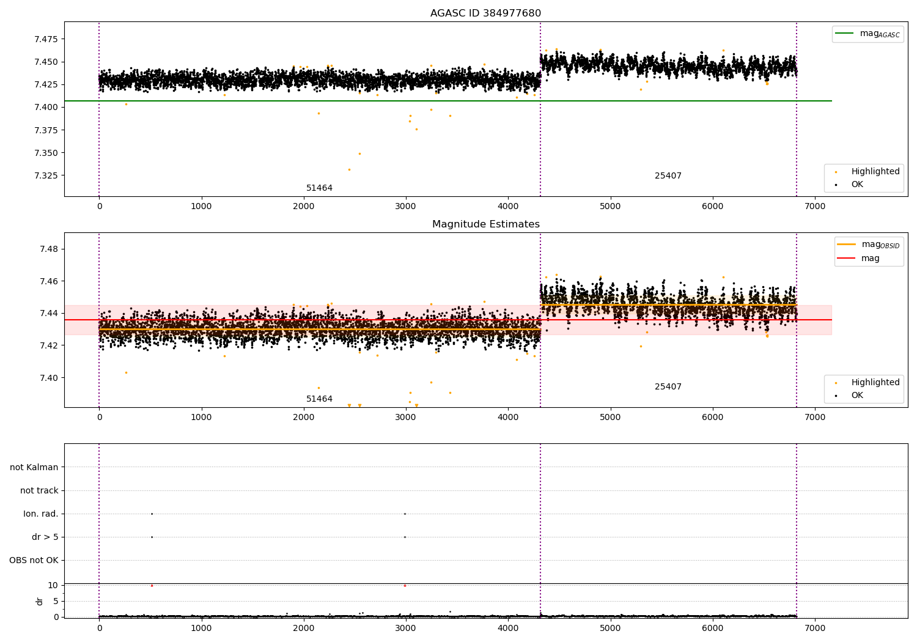Click the title "AGASC ID 384977680"

pyautogui.click(x=485, y=13)
